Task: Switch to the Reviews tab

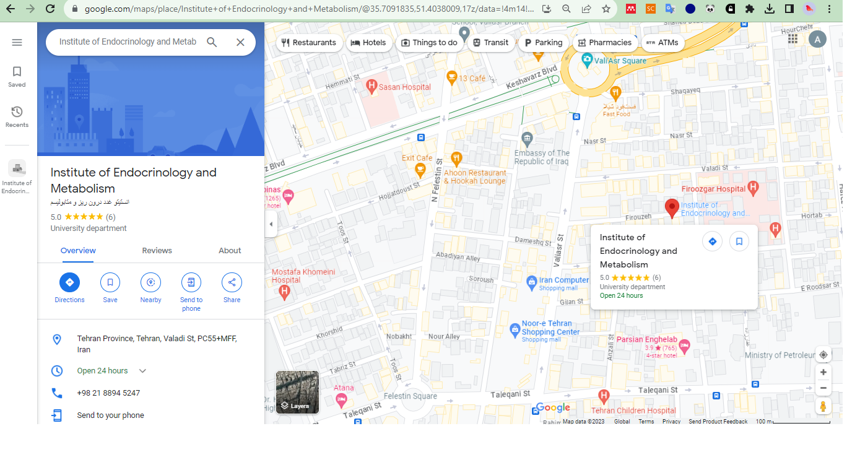Action: click(157, 251)
